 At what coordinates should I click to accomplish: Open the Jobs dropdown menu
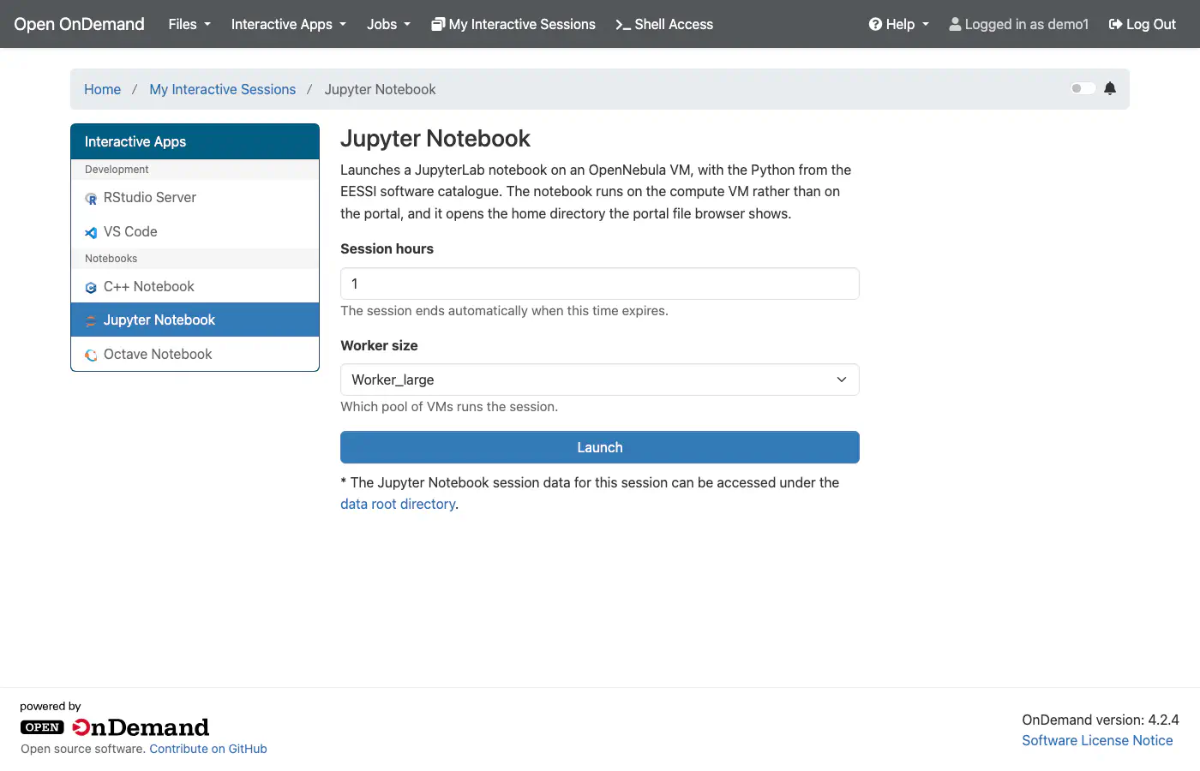pos(388,24)
